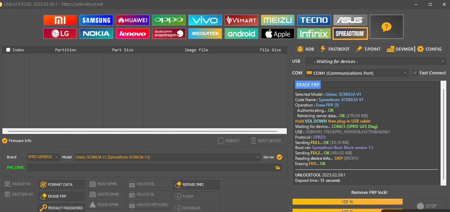Open the T.POINT tab

(x=368, y=49)
